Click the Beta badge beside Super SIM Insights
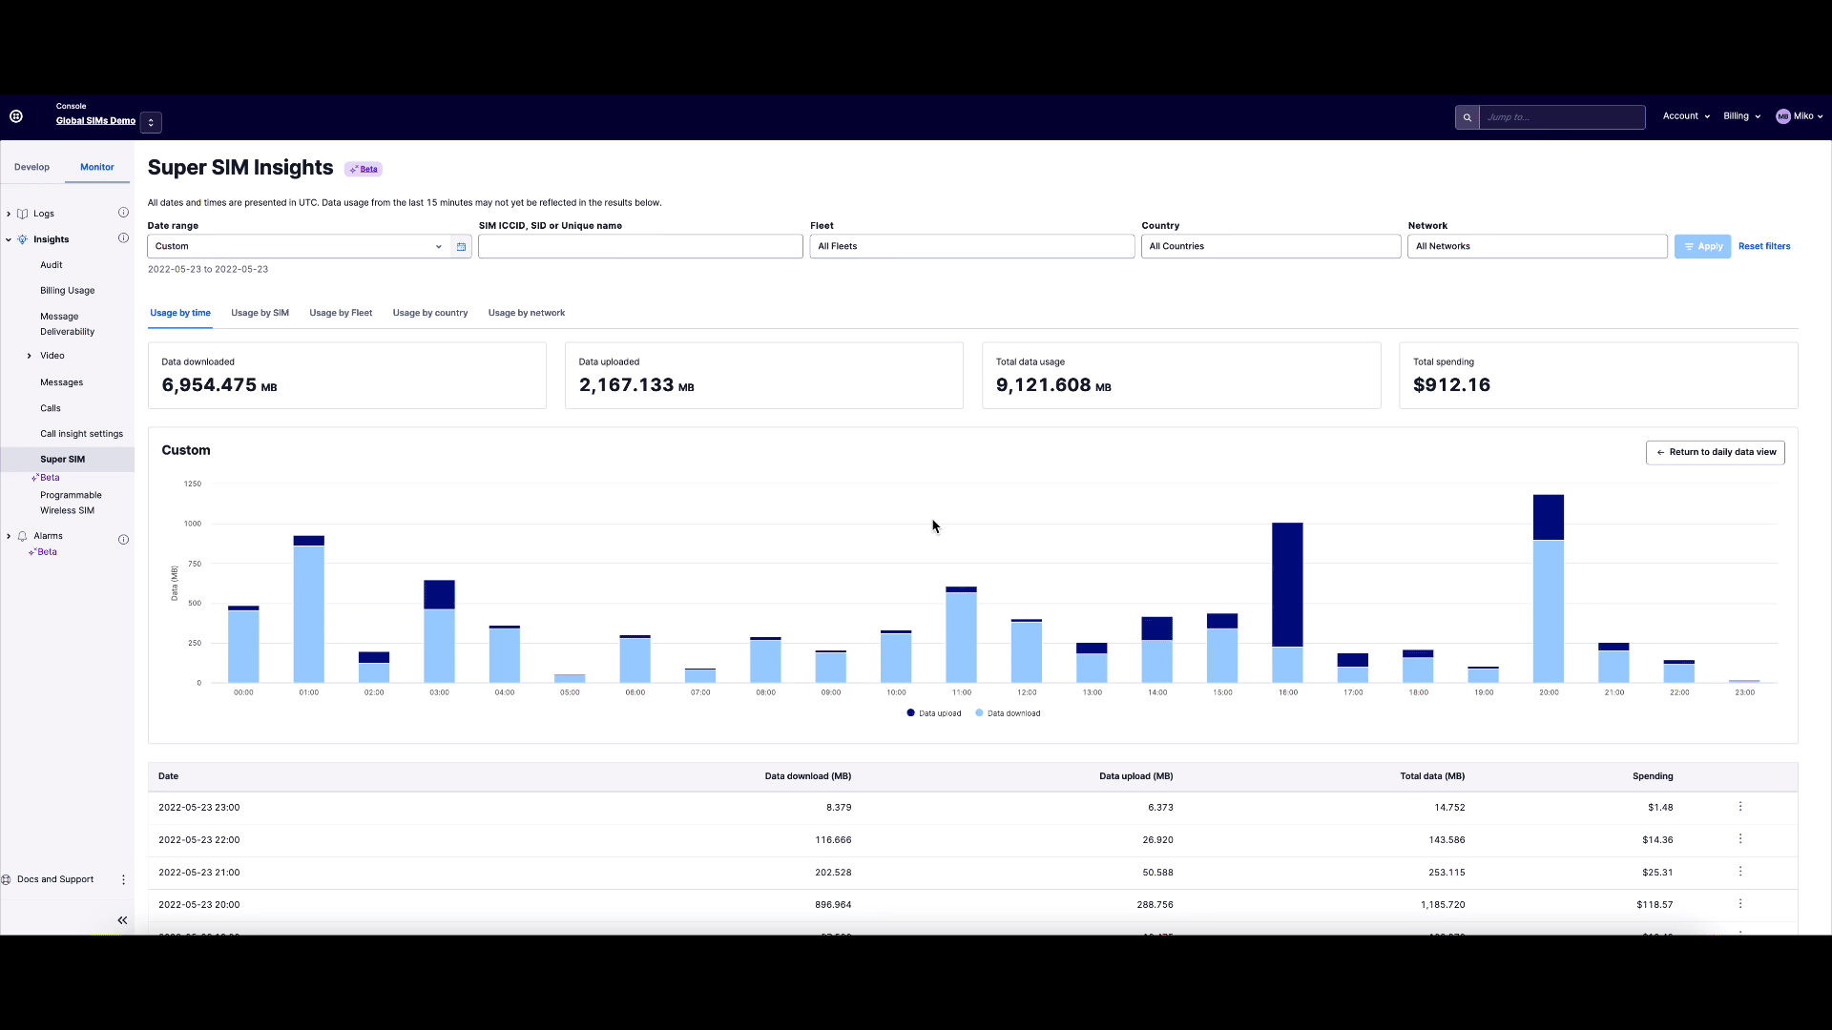The image size is (1832, 1030). pos(364,169)
